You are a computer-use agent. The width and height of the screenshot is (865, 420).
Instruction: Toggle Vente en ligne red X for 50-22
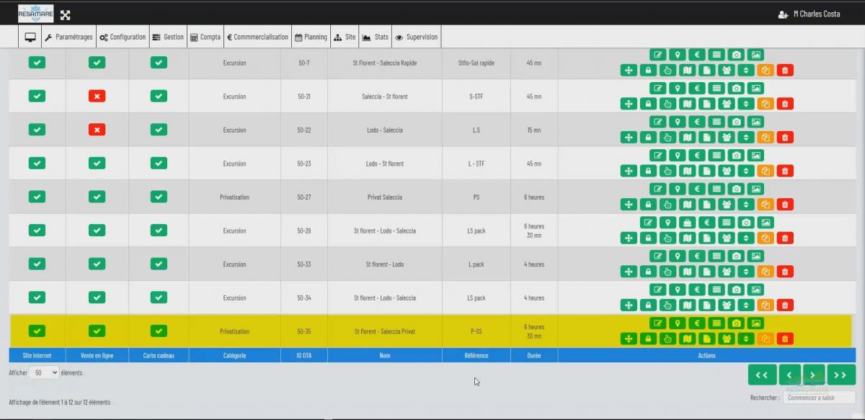pos(97,130)
